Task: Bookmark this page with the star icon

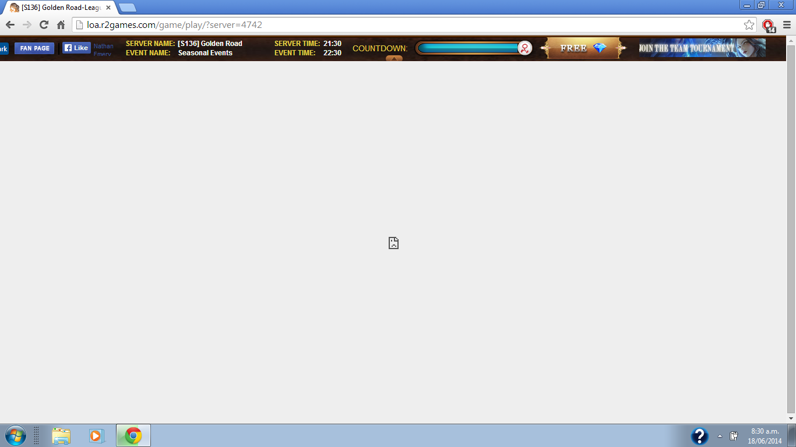Action: pyautogui.click(x=749, y=25)
